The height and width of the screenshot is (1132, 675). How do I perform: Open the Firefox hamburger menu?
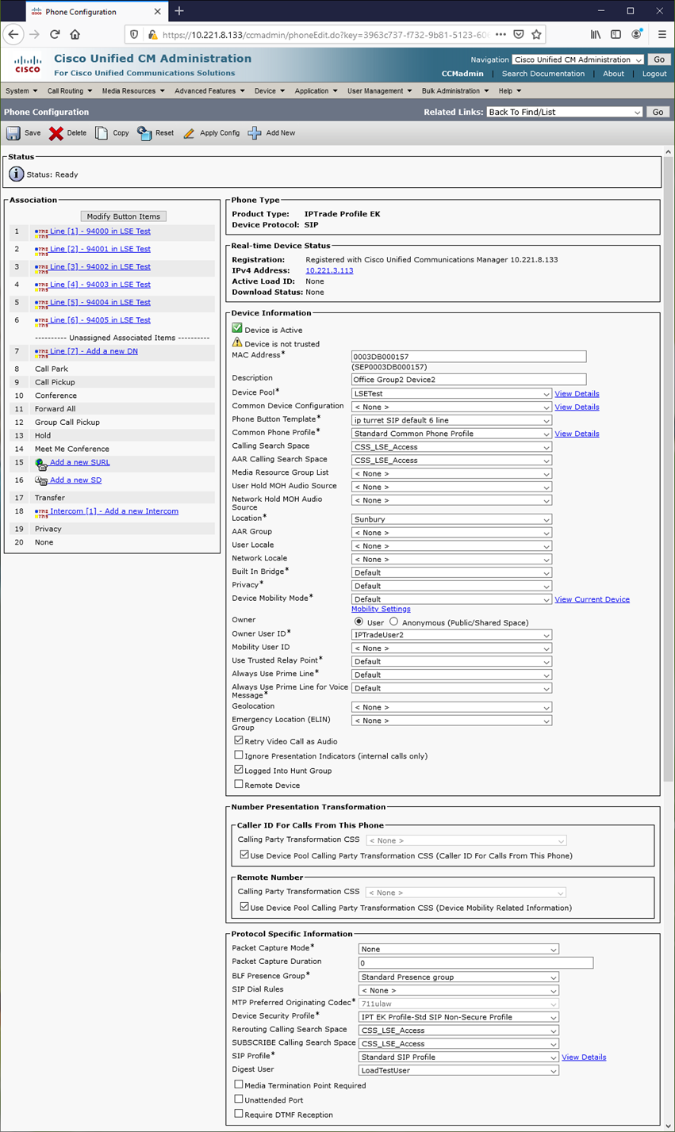point(662,35)
